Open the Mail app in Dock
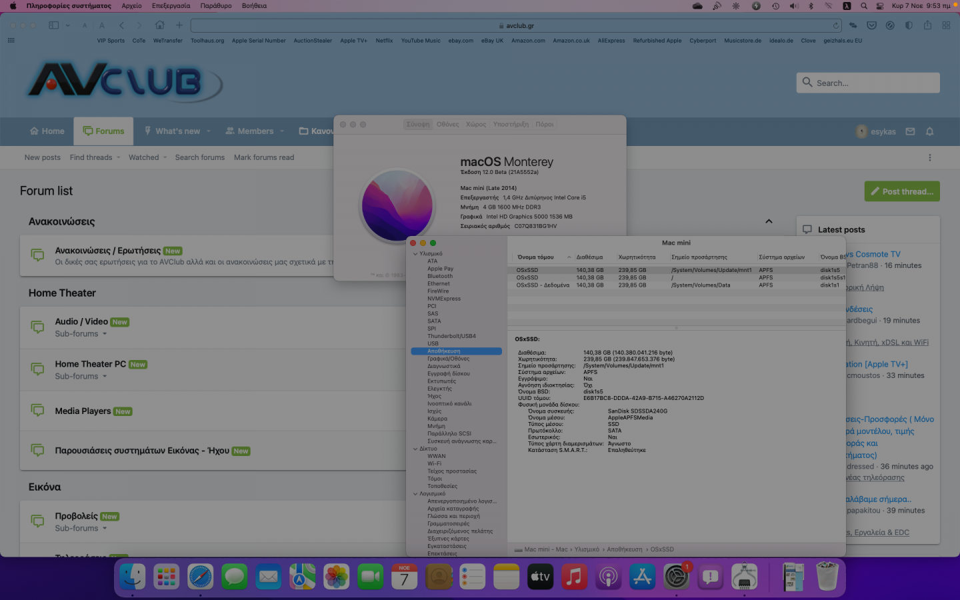Viewport: 960px width, 600px height. coord(268,576)
